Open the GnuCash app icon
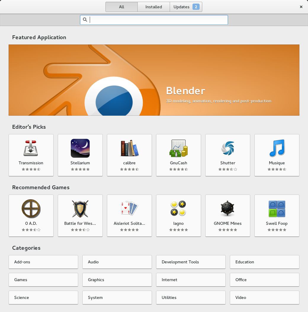 (x=179, y=148)
